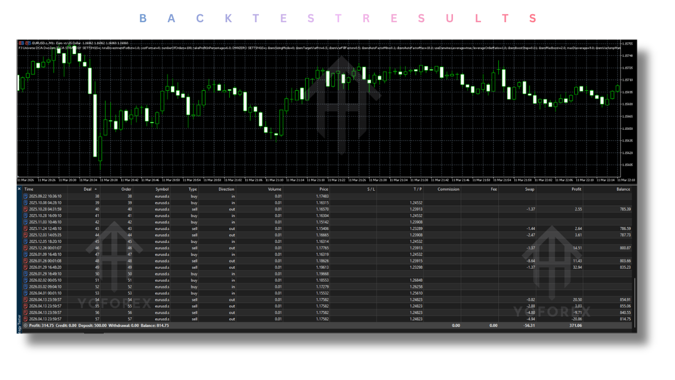This screenshot has width=675, height=380.
Task: Click the T / P column header
Action: point(417,189)
